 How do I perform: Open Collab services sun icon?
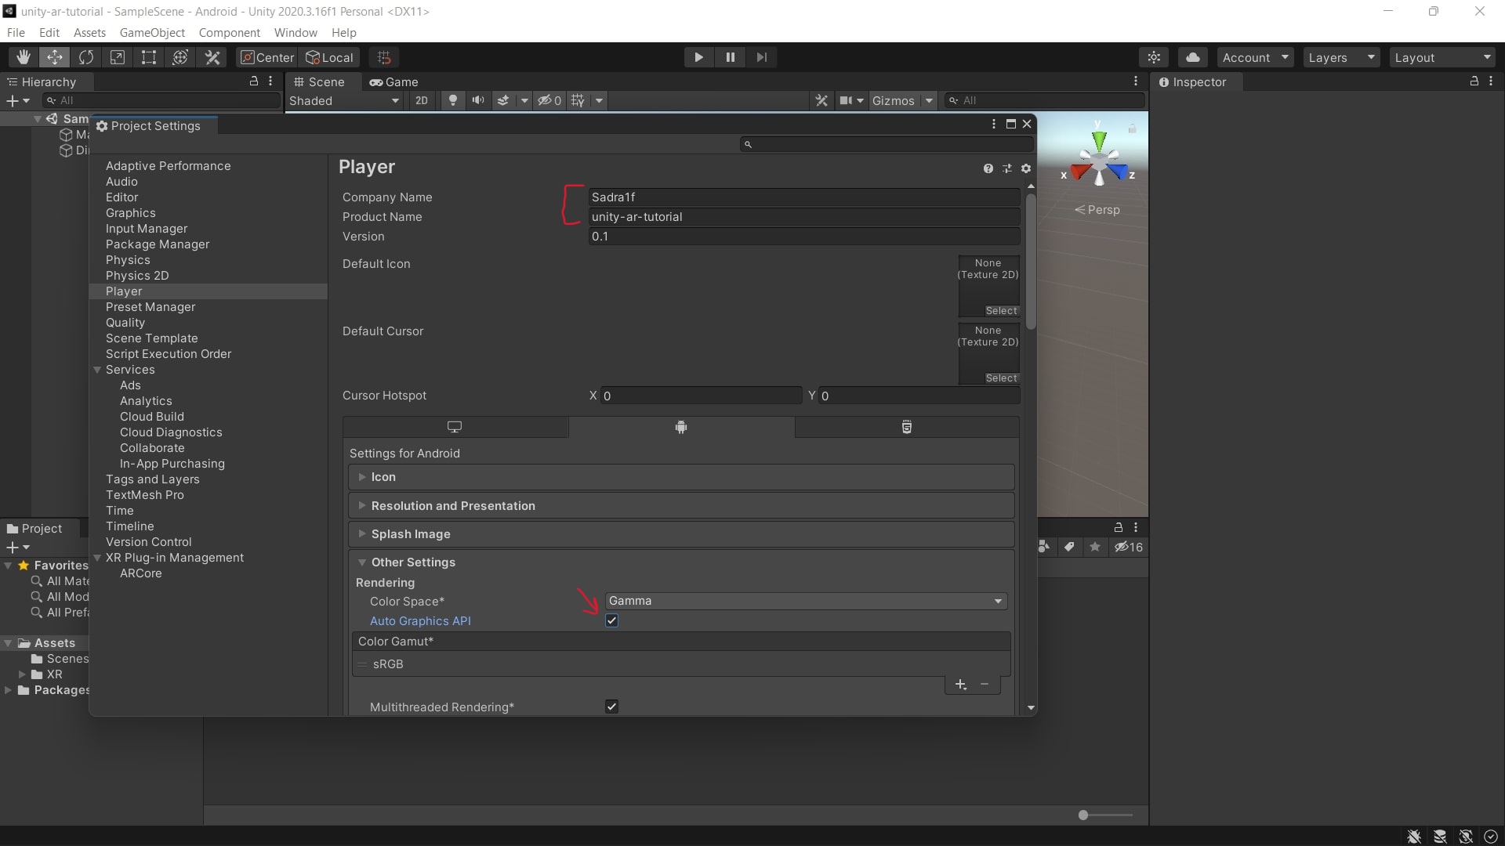point(1154,57)
